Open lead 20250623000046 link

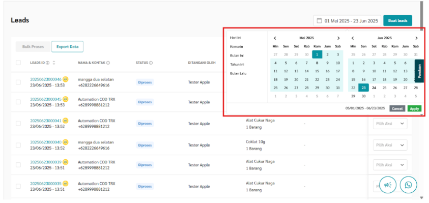[46, 79]
